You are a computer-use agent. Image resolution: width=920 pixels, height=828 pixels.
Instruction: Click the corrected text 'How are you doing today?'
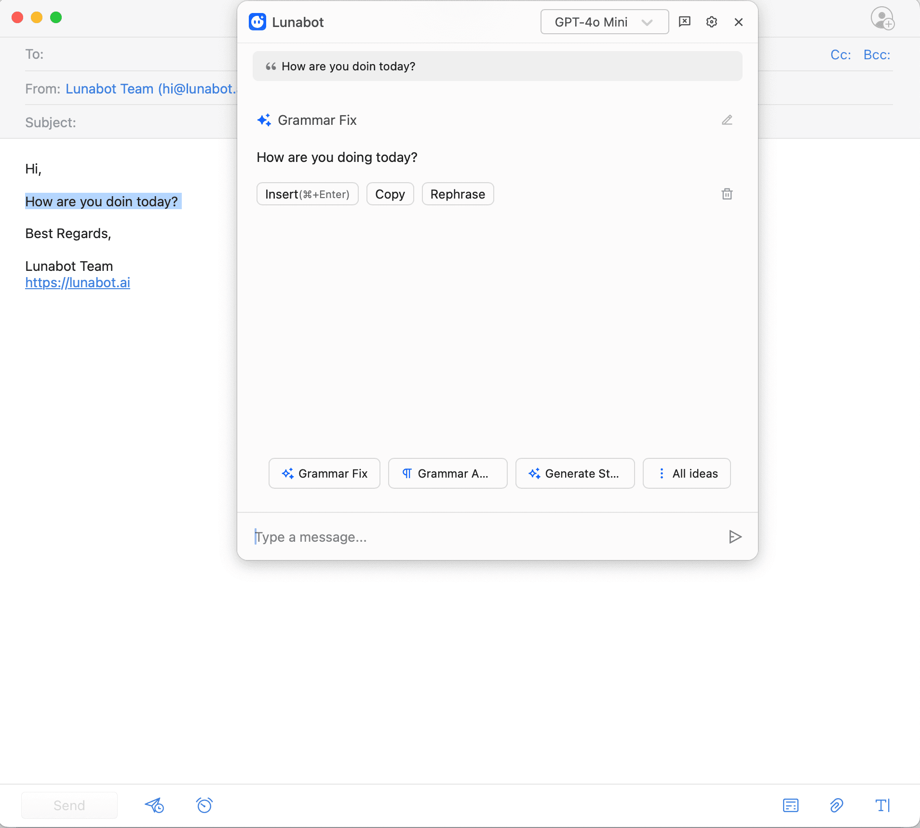point(337,157)
